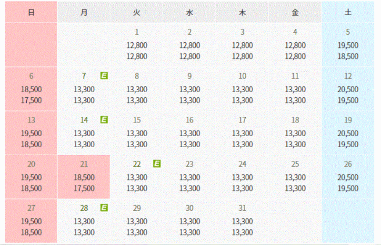The height and width of the screenshot is (245, 381).
Task: Click the 19,500 price on the 13th
Action: (x=31, y=133)
